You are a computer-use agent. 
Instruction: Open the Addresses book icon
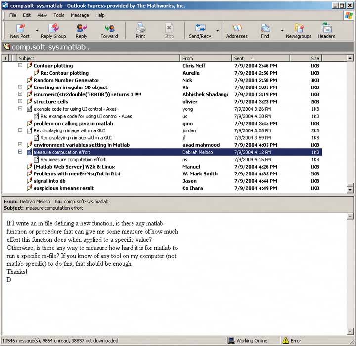click(236, 28)
